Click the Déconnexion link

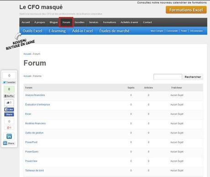pos(196,31)
